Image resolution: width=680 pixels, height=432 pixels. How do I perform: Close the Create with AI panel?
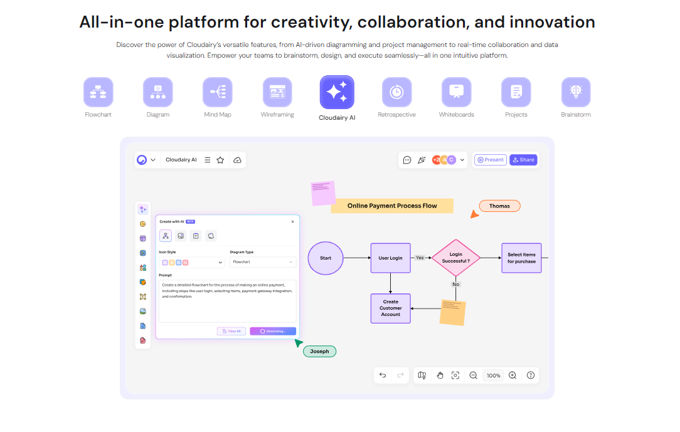point(293,222)
